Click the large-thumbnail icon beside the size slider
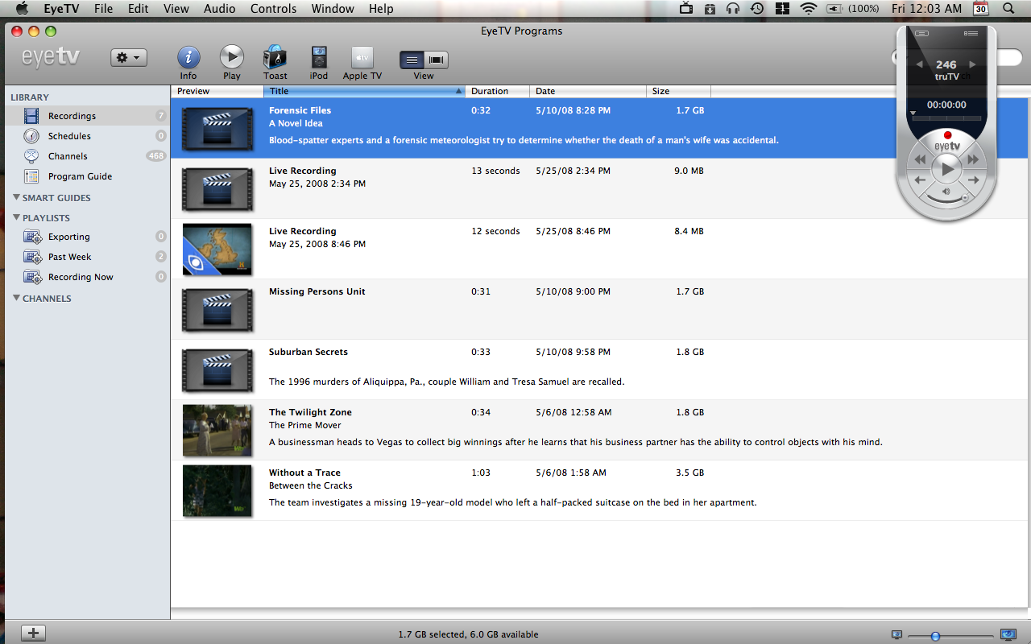 click(x=1008, y=634)
